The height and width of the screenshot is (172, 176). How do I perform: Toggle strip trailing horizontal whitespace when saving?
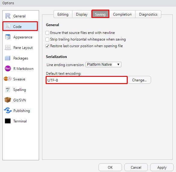tap(47, 39)
